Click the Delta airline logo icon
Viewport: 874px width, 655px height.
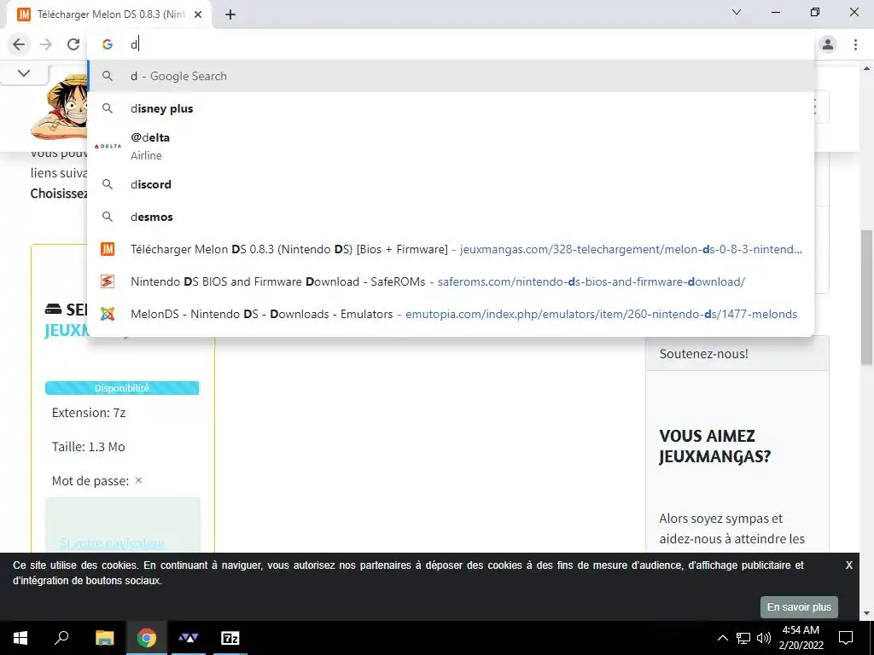click(x=108, y=146)
